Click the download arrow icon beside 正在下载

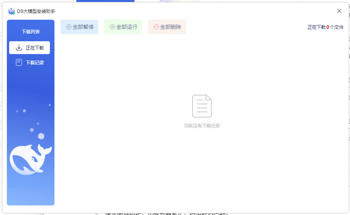click(x=19, y=48)
